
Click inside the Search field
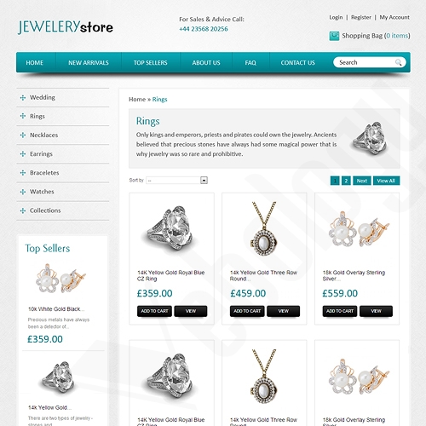366,62
